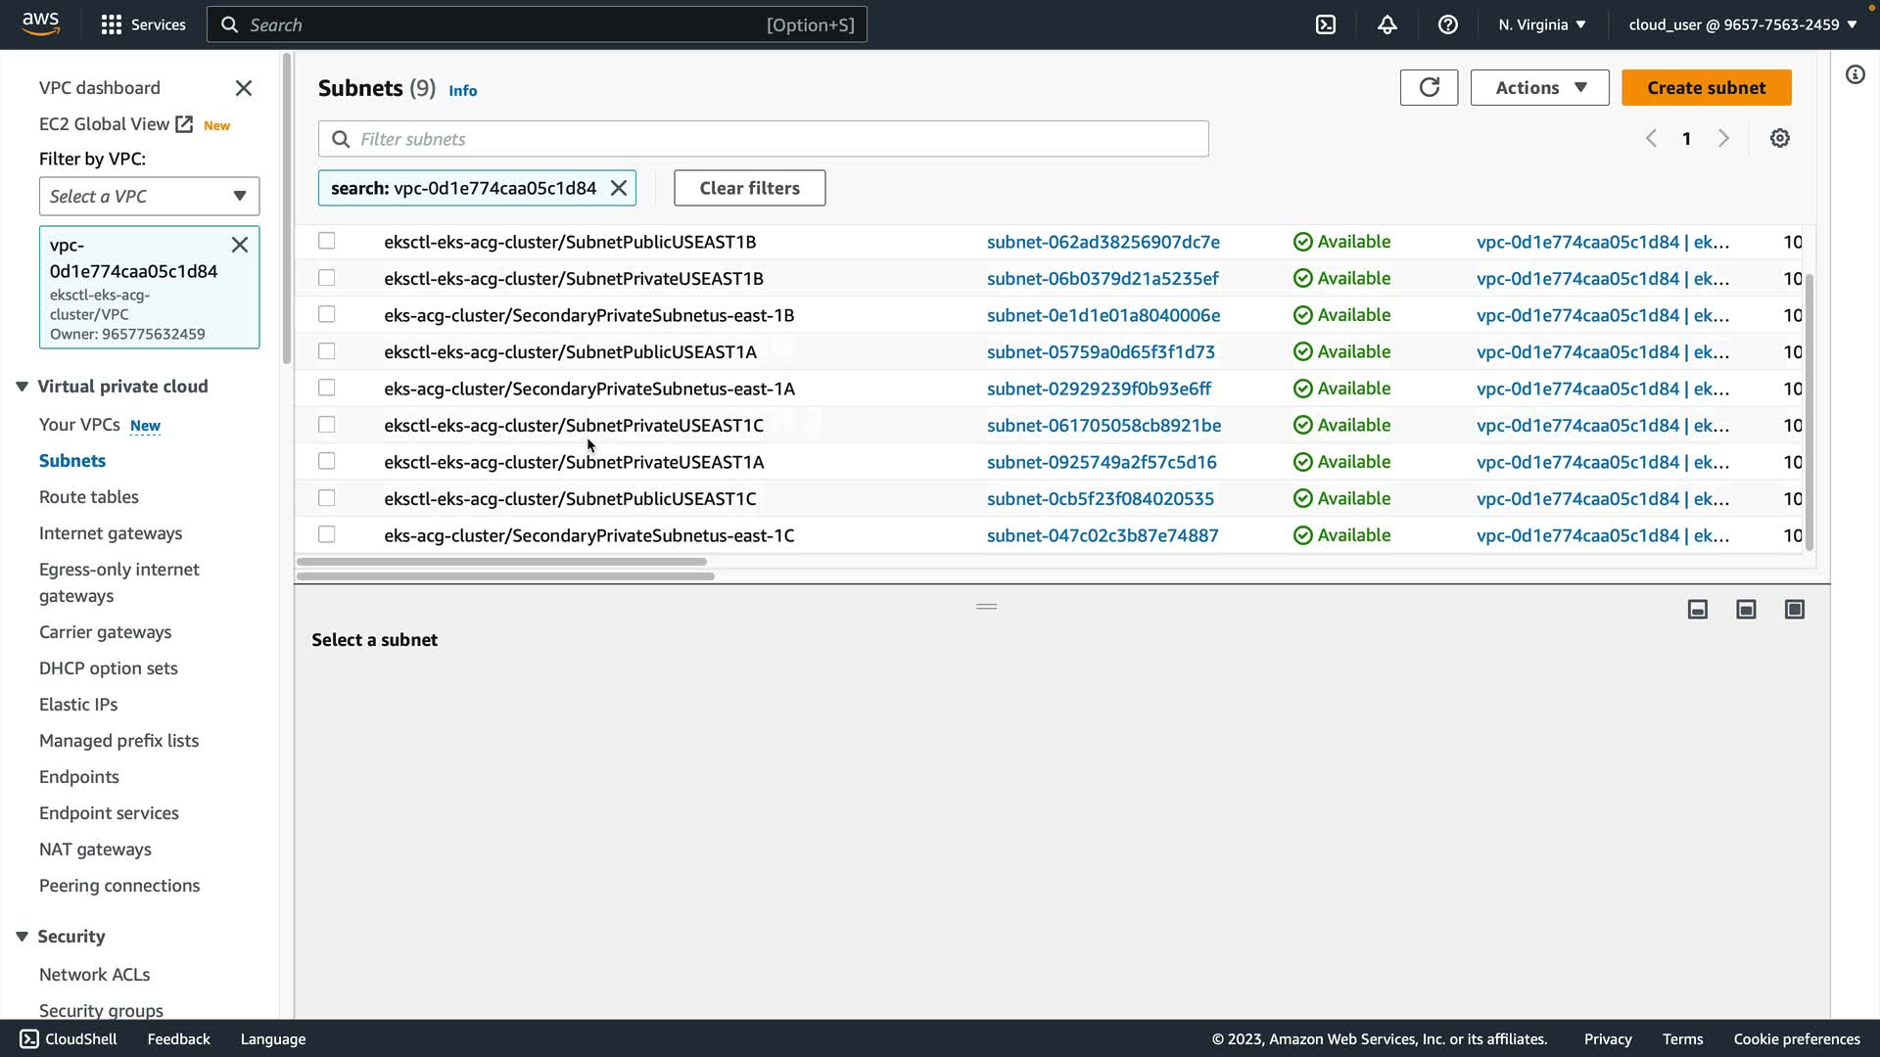Open the Services menu
The height and width of the screenshot is (1057, 1880).
[x=143, y=24]
